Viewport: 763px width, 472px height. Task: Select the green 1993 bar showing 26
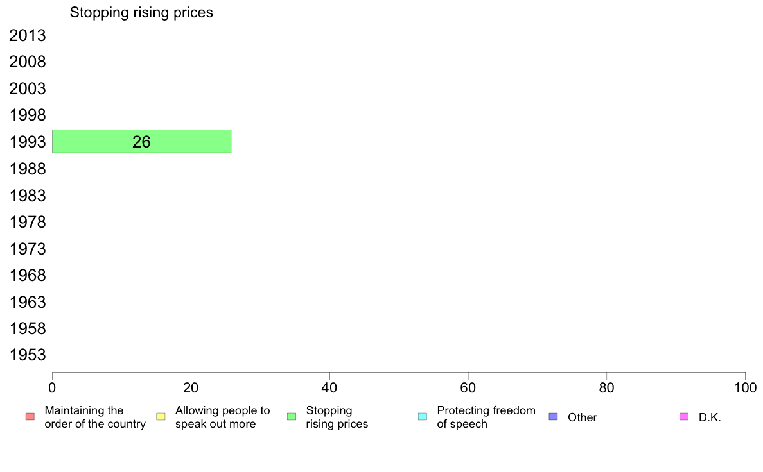[x=141, y=142]
